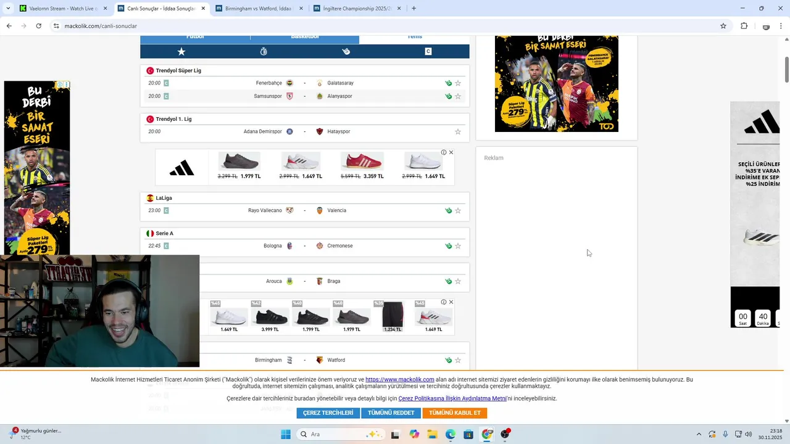Viewport: 790px width, 444px height.
Task: Favorite the Adana Demirspor - Hatayspor match
Action: pos(458,131)
